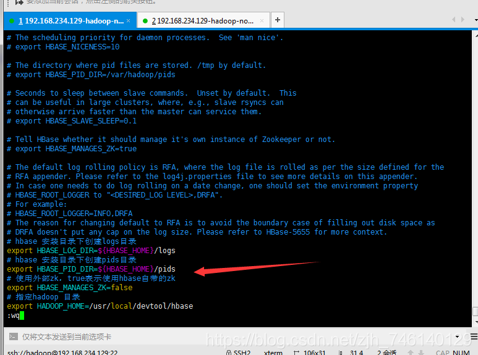The width and height of the screenshot is (478, 355).
Task: Click the export HBASE_PID_DIR=${HBASE_HOME}/pids line
Action: pos(91,269)
